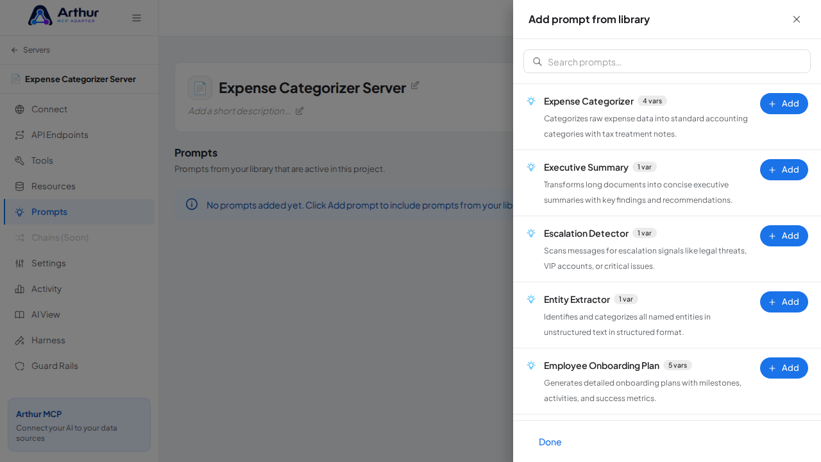This screenshot has height=462, width=821.
Task: Click the '5 vars' badge on Employee Onboarding Plan
Action: tap(677, 365)
